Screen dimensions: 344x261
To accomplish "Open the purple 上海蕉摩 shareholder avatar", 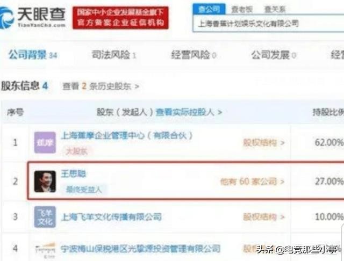I will click(x=45, y=142).
